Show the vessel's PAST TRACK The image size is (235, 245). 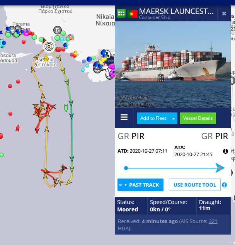140,185
